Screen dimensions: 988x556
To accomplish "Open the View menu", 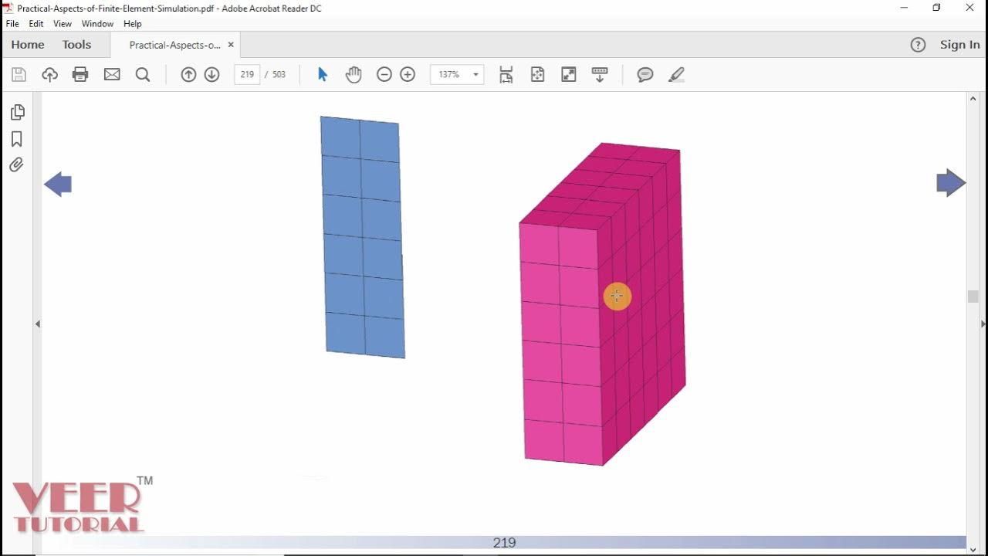I will [x=63, y=24].
